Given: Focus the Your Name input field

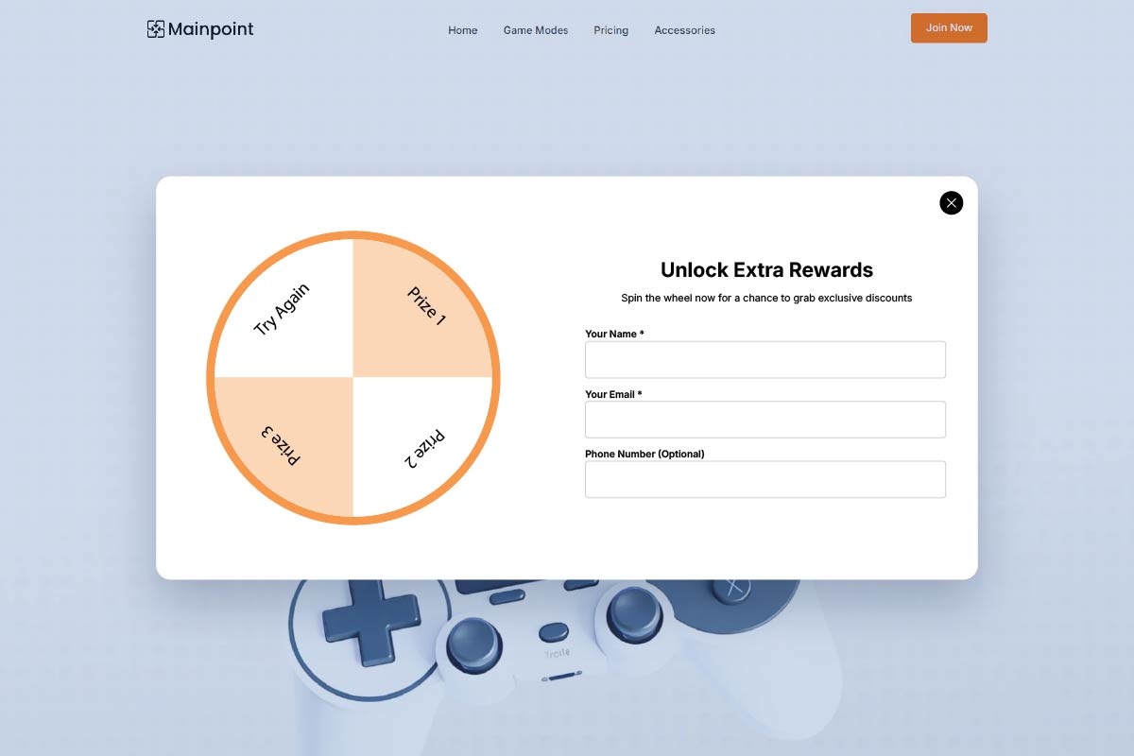Looking at the screenshot, I should click(x=765, y=360).
